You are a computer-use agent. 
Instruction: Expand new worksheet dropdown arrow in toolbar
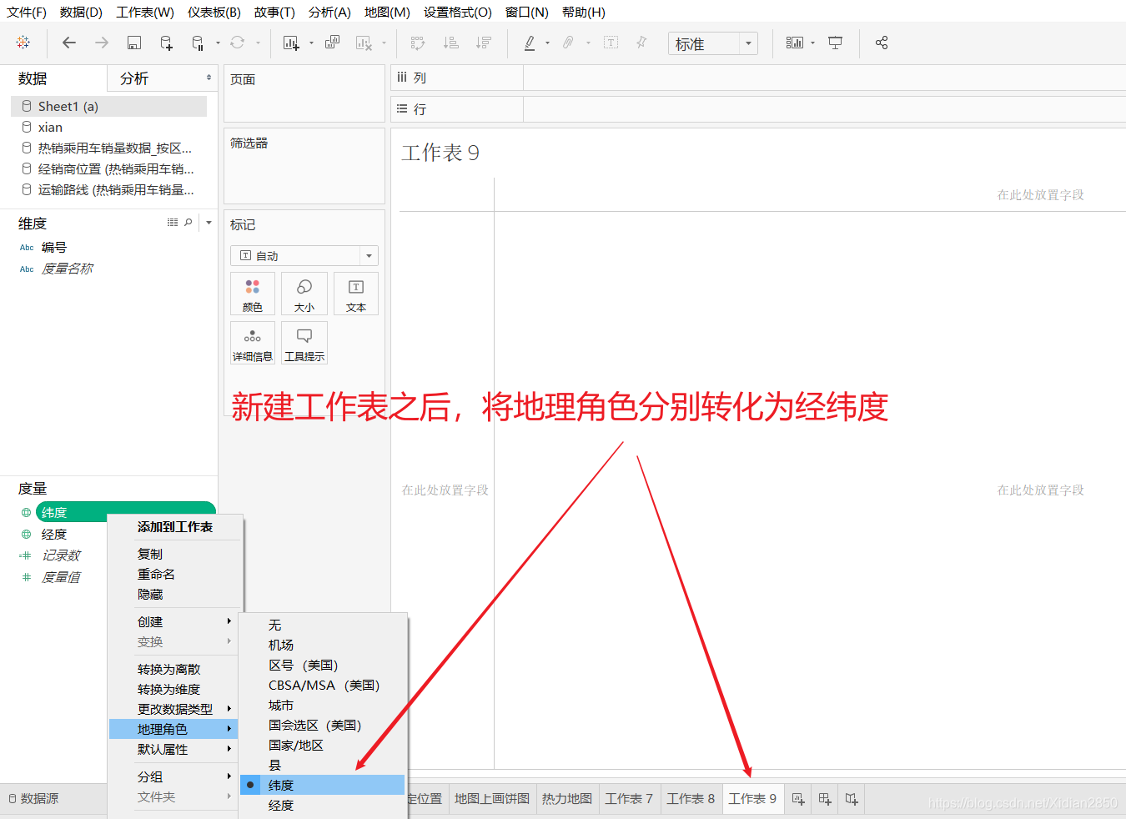[311, 43]
